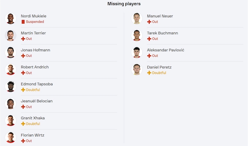This screenshot has width=248, height=146.
Task: Select Jonas Hofmann's name link
Action: click(x=35, y=50)
